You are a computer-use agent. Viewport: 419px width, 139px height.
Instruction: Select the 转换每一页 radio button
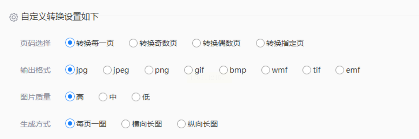coord(70,43)
